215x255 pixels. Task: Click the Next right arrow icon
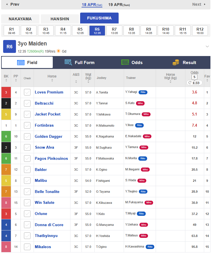[205, 4]
